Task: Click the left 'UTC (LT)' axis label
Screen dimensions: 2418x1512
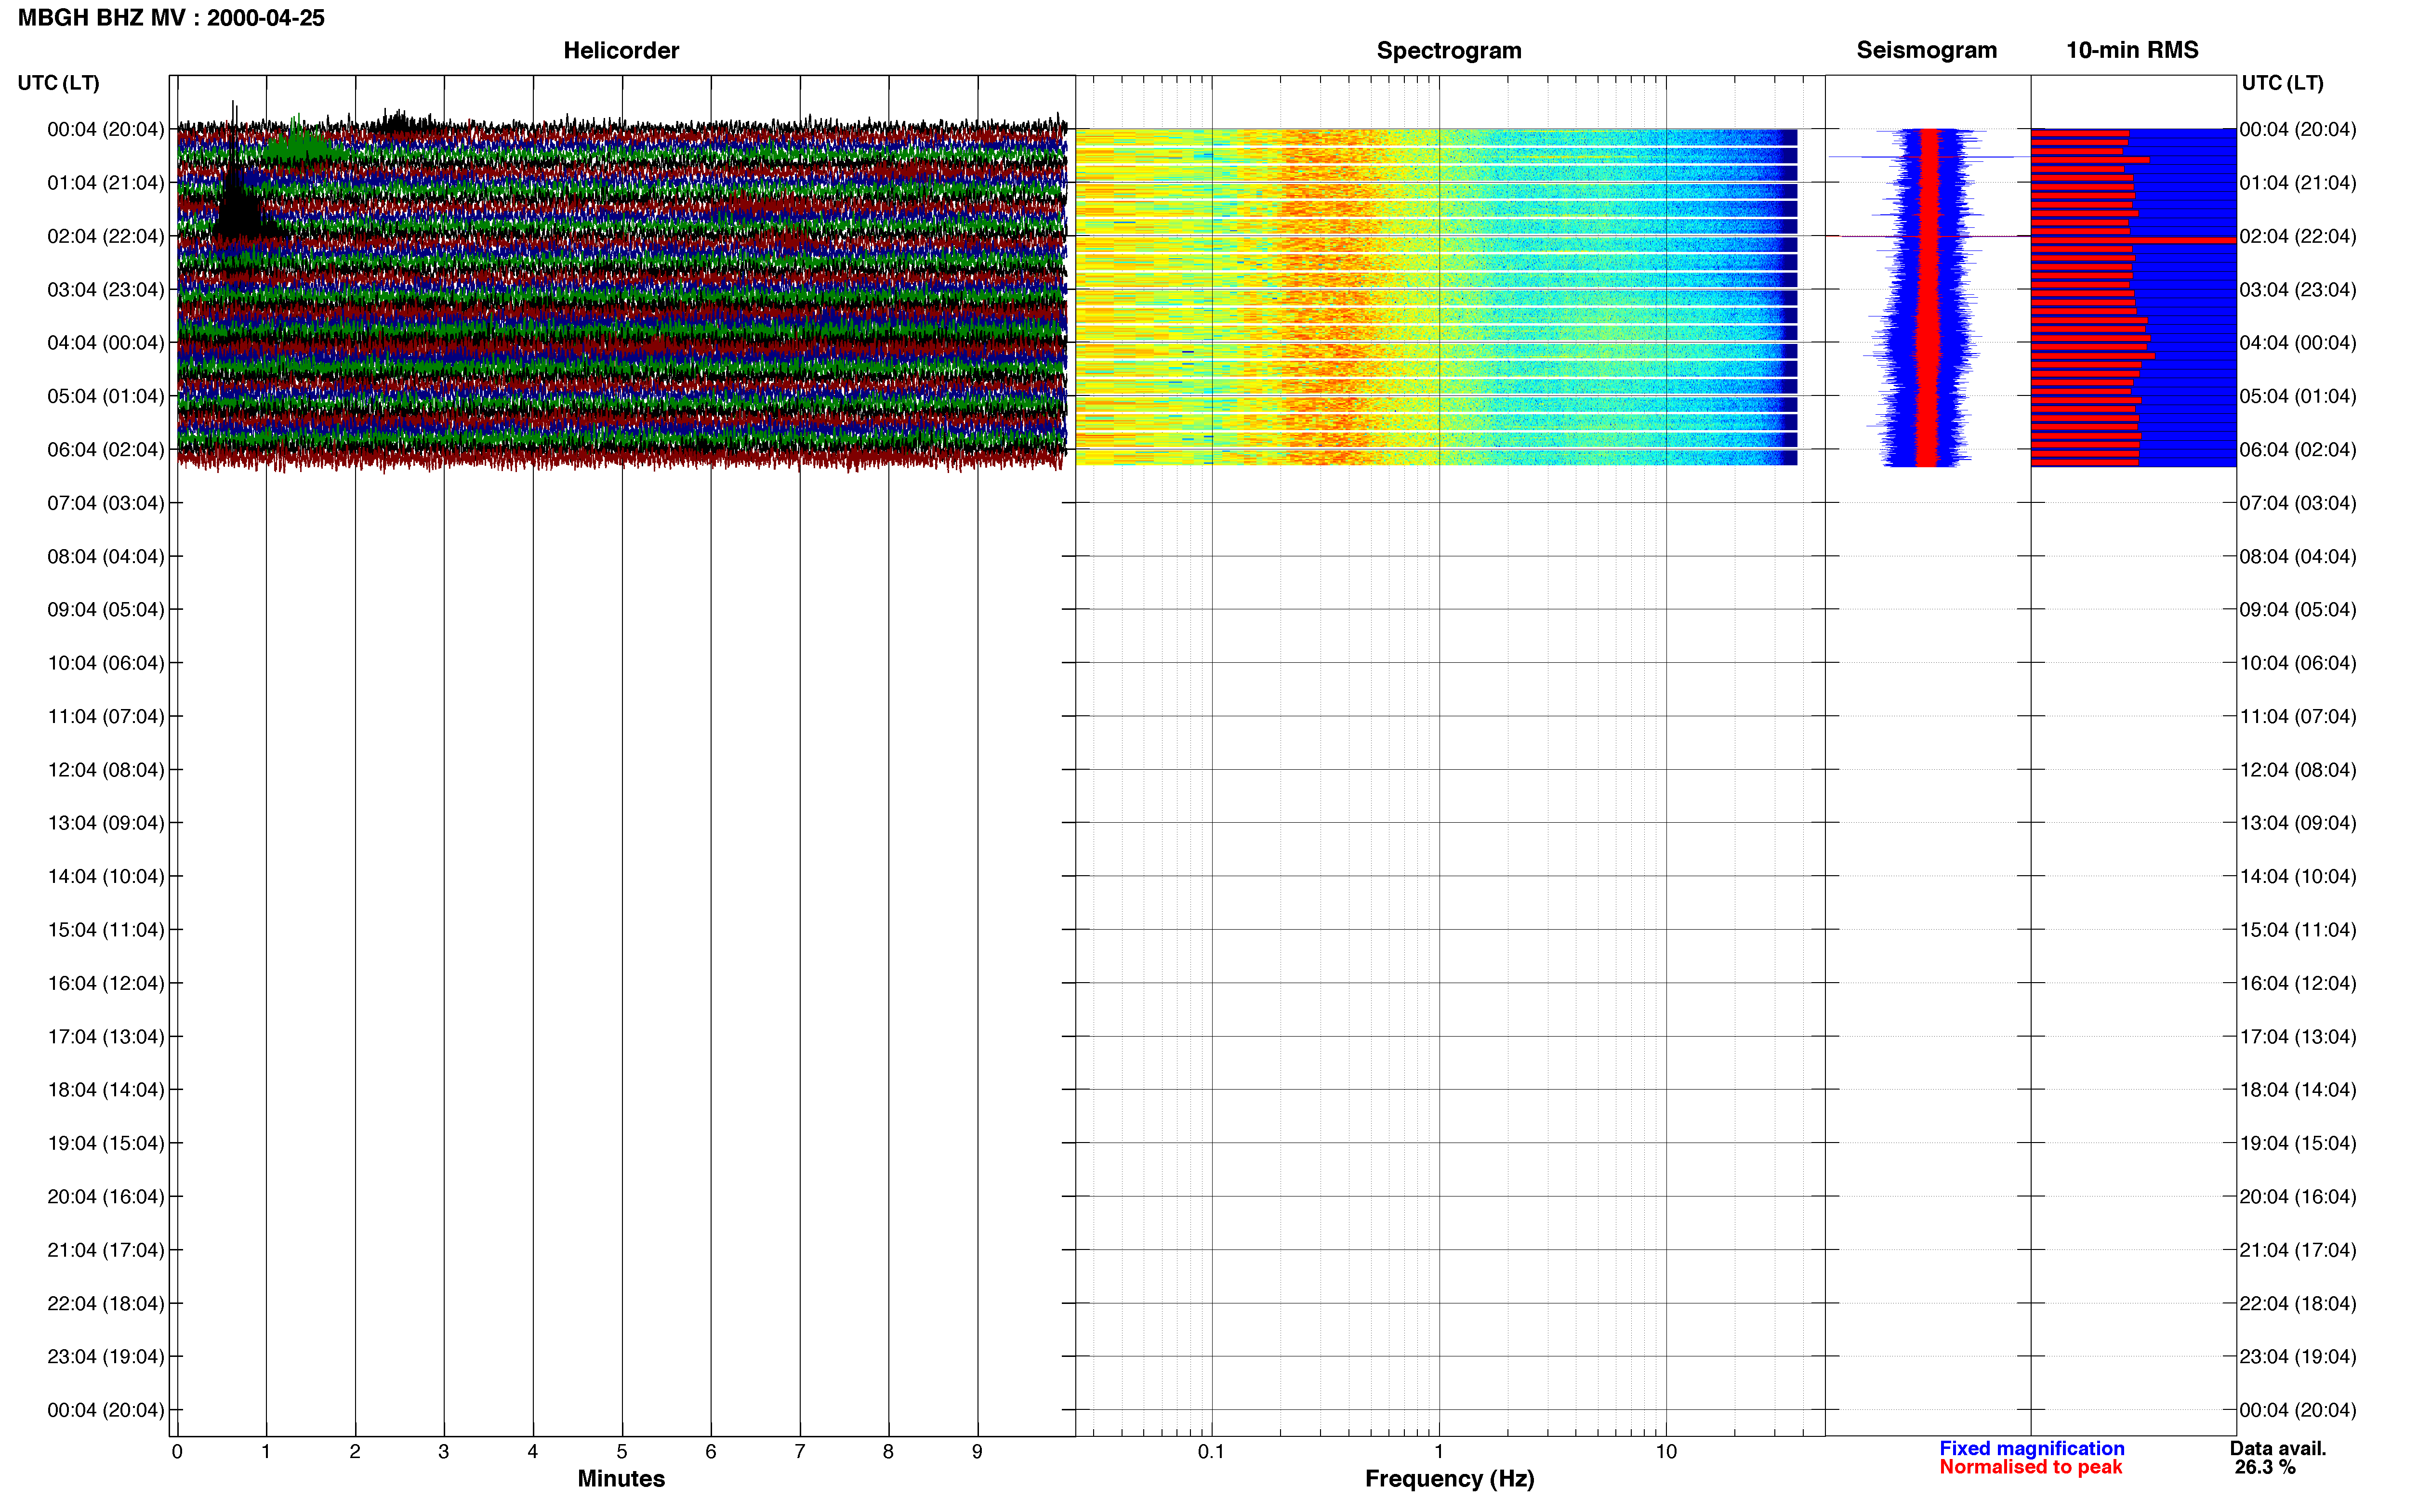Action: coord(58,83)
